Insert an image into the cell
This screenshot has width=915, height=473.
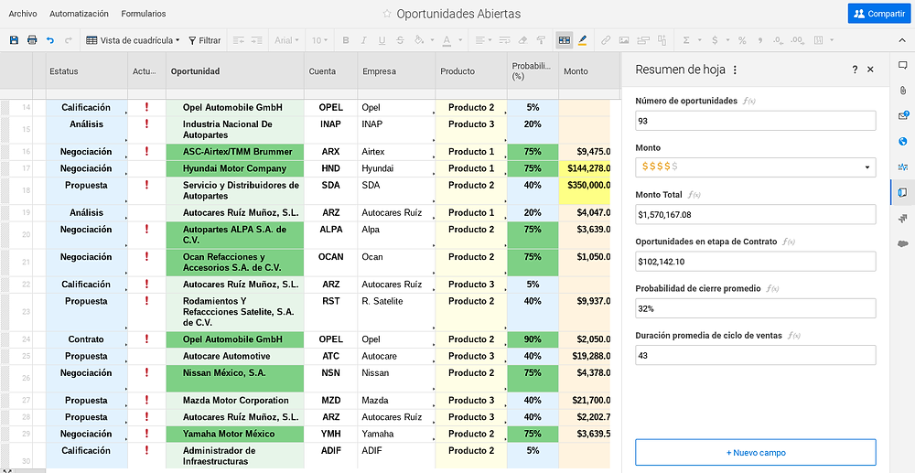(x=624, y=40)
